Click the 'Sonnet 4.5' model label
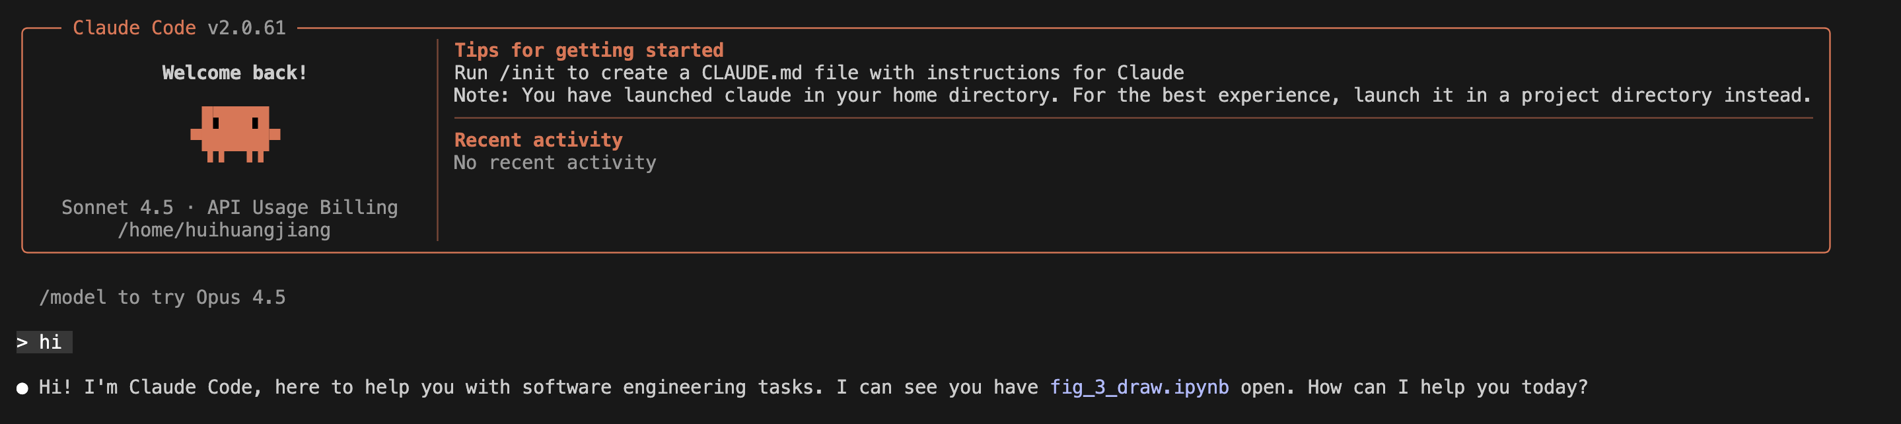Image resolution: width=1901 pixels, height=424 pixels. click(x=118, y=208)
